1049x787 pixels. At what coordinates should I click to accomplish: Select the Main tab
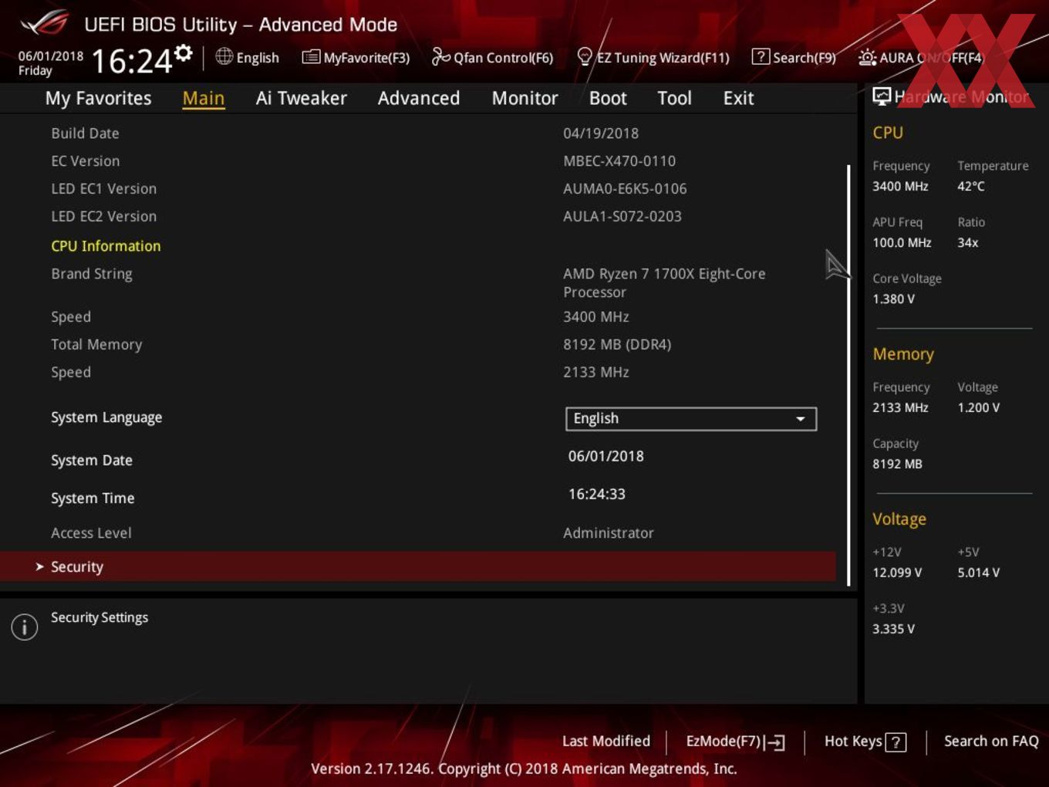point(204,98)
